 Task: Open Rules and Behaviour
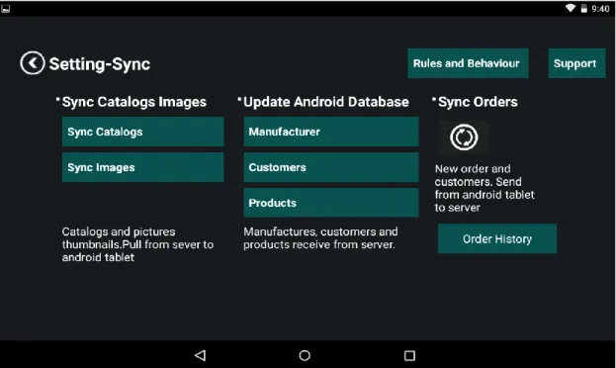pos(468,63)
